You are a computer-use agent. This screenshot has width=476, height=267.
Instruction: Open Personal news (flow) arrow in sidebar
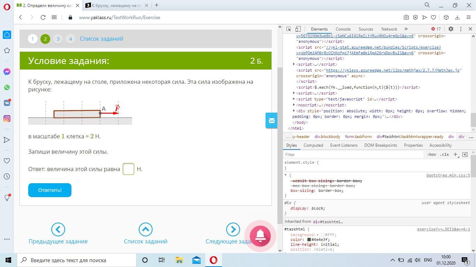coord(7,140)
